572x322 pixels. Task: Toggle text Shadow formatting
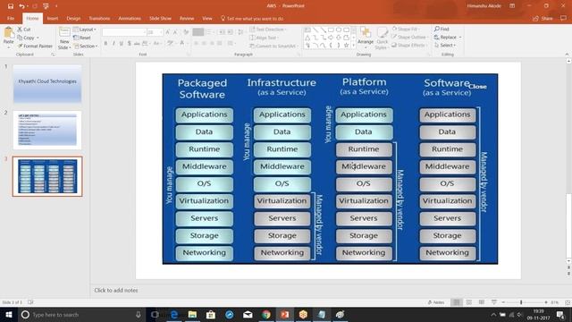(129, 44)
